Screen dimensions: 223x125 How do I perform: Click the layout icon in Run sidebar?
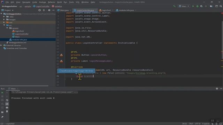[2, 112]
